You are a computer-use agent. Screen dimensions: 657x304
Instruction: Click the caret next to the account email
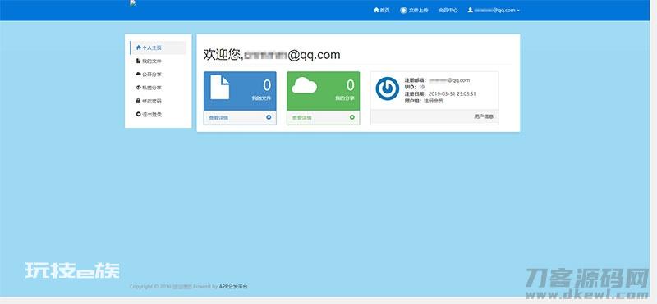tap(518, 11)
